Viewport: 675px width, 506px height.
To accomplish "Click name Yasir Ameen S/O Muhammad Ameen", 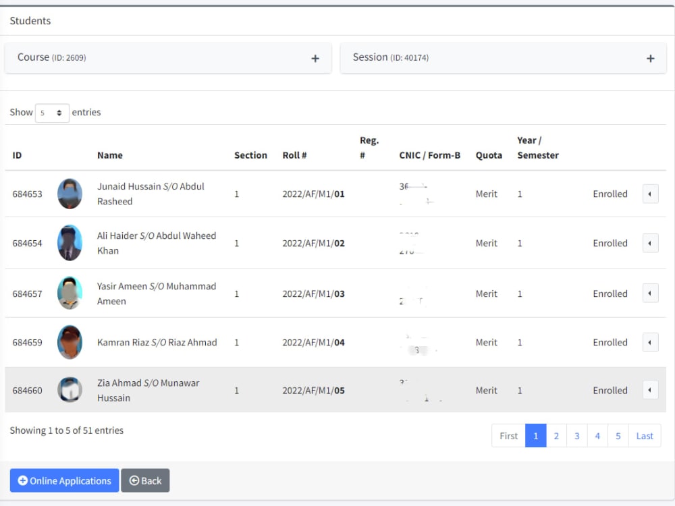I will click(157, 294).
